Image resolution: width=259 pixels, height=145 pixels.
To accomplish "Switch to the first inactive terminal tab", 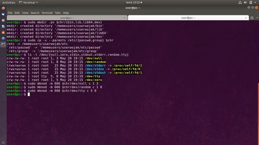I will coord(67,18).
